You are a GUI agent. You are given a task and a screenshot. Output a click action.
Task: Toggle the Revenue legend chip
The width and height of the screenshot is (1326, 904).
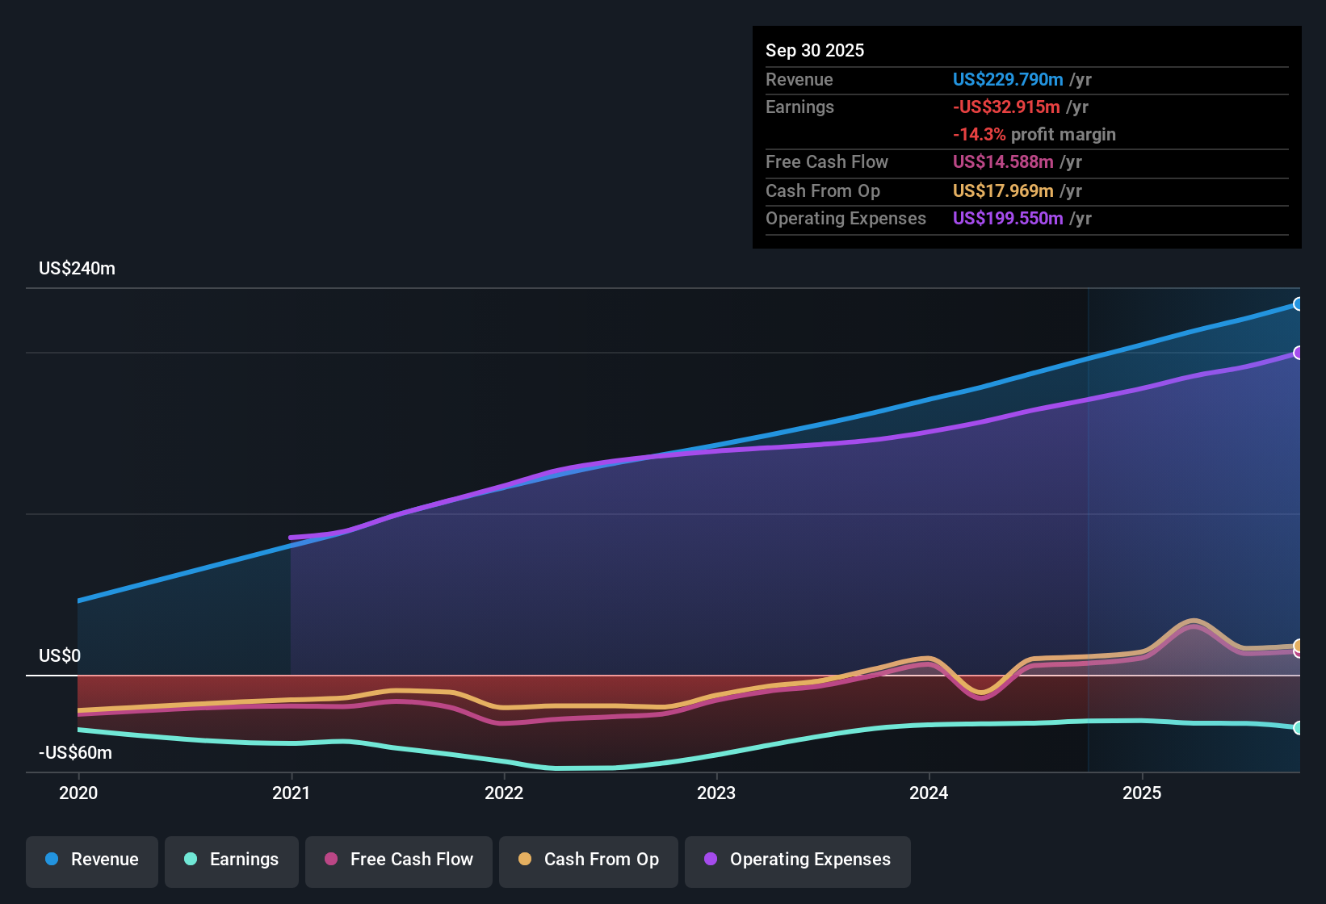point(91,860)
